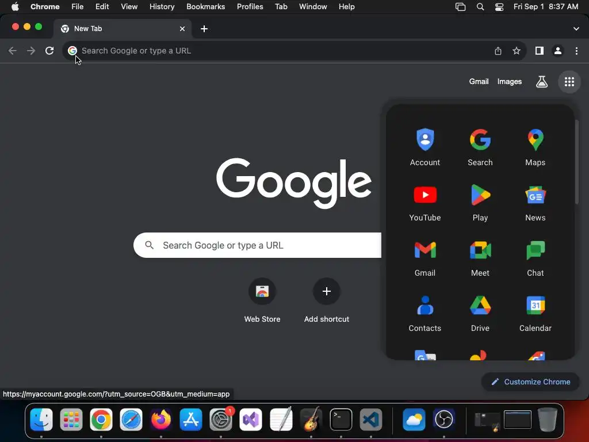Open the Edit menu
This screenshot has height=442, width=589.
(102, 7)
